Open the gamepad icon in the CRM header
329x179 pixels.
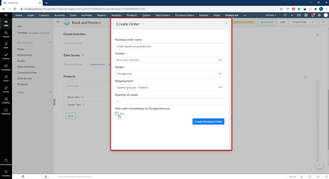pos(299,15)
